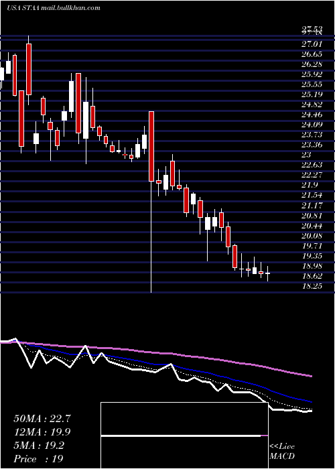Click the 24.82 price label
Screen dimensions: 335x469
(x=312, y=105)
